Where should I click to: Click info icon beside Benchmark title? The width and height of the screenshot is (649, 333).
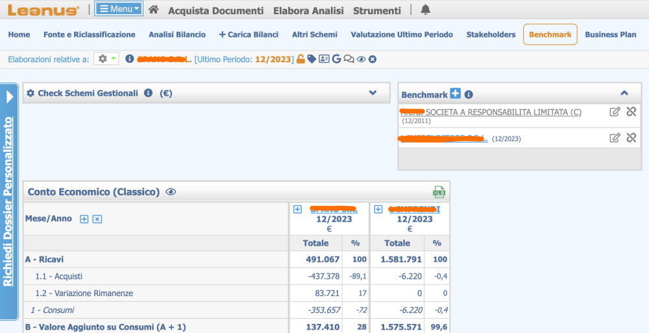click(469, 95)
